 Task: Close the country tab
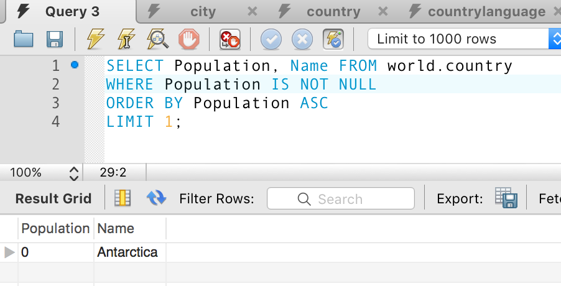(383, 12)
